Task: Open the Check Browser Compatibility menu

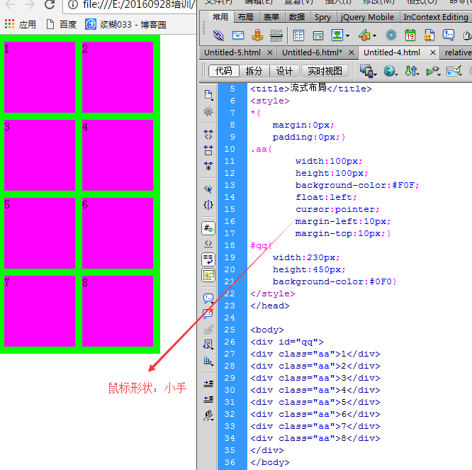Action: point(454,71)
